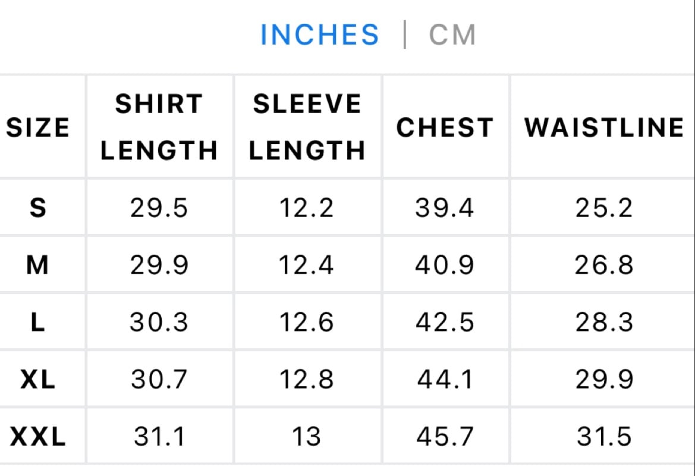
Task: Click the 39.4 chest value for S
Action: (445, 208)
